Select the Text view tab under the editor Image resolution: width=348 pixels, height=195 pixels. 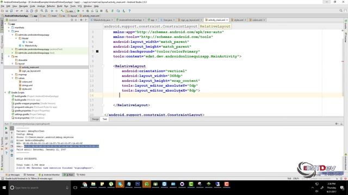tap(104, 119)
